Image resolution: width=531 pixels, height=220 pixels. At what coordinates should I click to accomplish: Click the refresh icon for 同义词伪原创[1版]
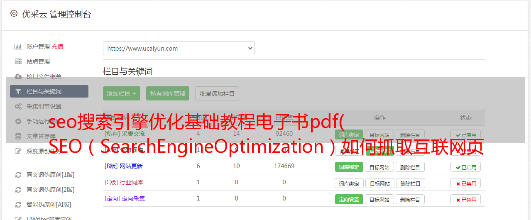[18, 175]
